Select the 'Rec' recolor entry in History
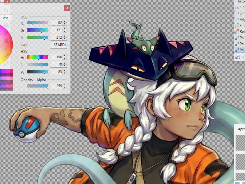 pos(239,32)
